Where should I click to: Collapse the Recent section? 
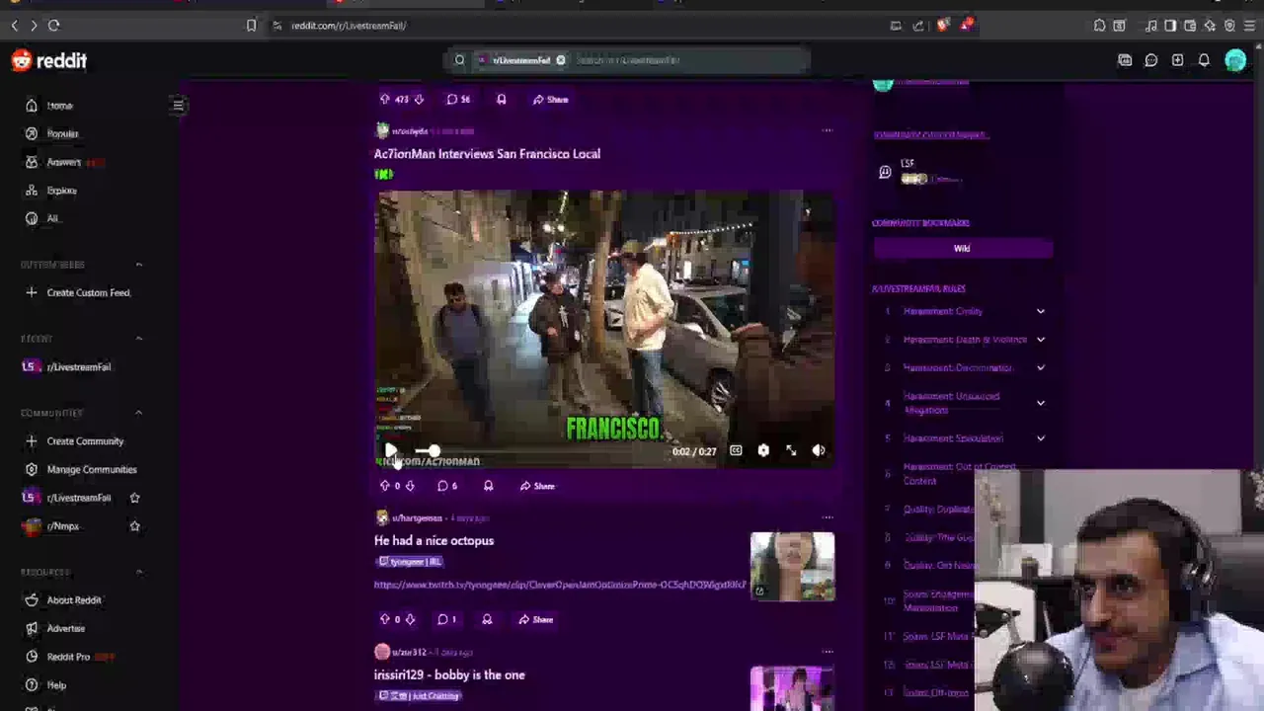138,339
